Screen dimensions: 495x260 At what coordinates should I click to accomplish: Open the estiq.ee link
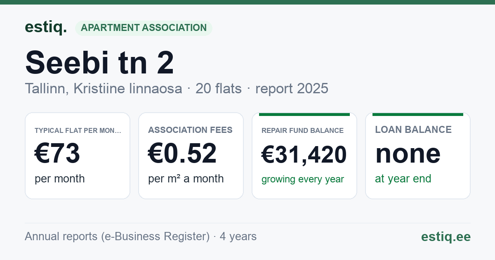(446, 237)
